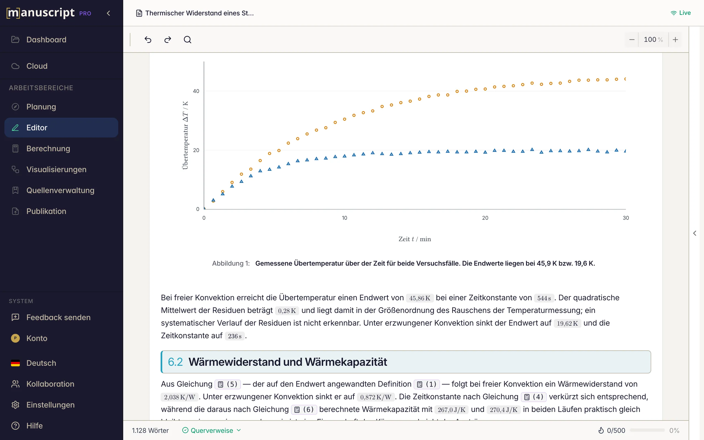The width and height of the screenshot is (704, 440).
Task: Open the Hilfe help page
Action: tap(61, 426)
